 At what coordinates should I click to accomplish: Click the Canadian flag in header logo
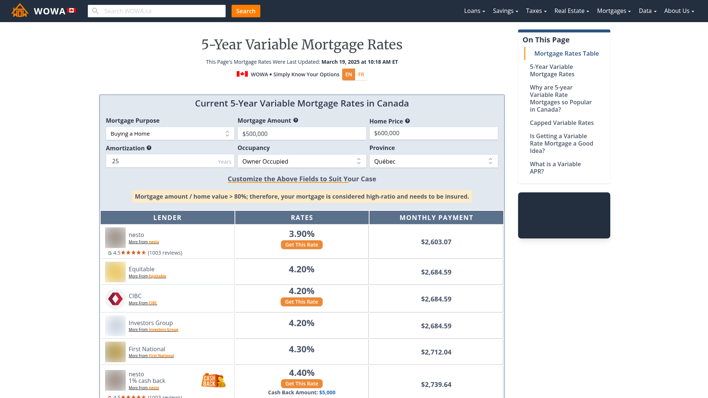click(x=72, y=10)
